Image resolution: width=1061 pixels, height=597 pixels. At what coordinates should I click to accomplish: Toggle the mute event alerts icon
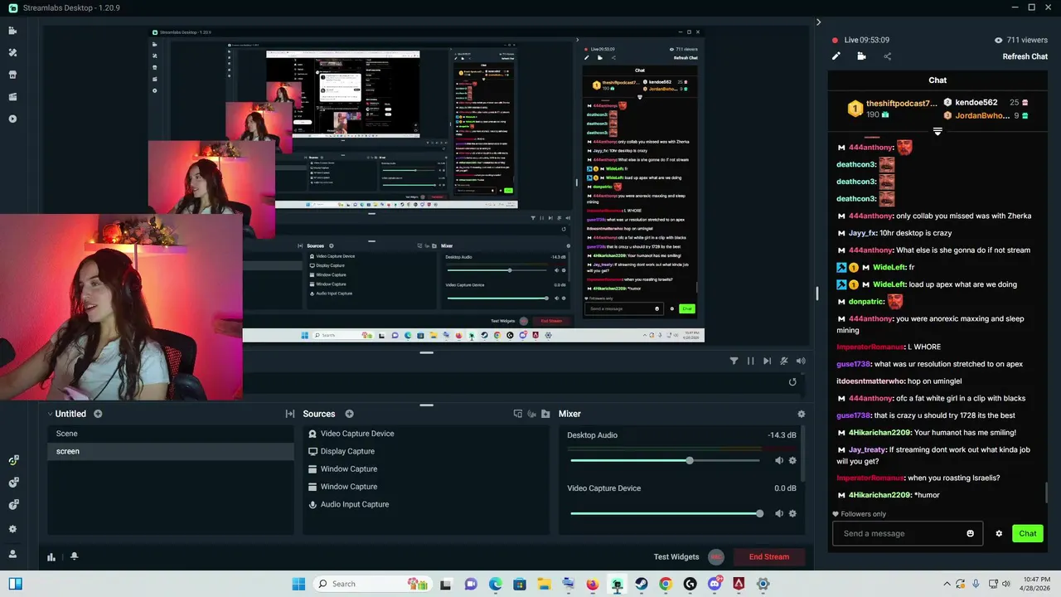click(783, 361)
